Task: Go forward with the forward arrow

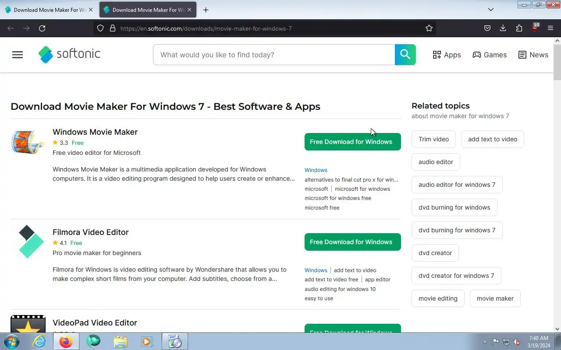Action: tap(26, 28)
